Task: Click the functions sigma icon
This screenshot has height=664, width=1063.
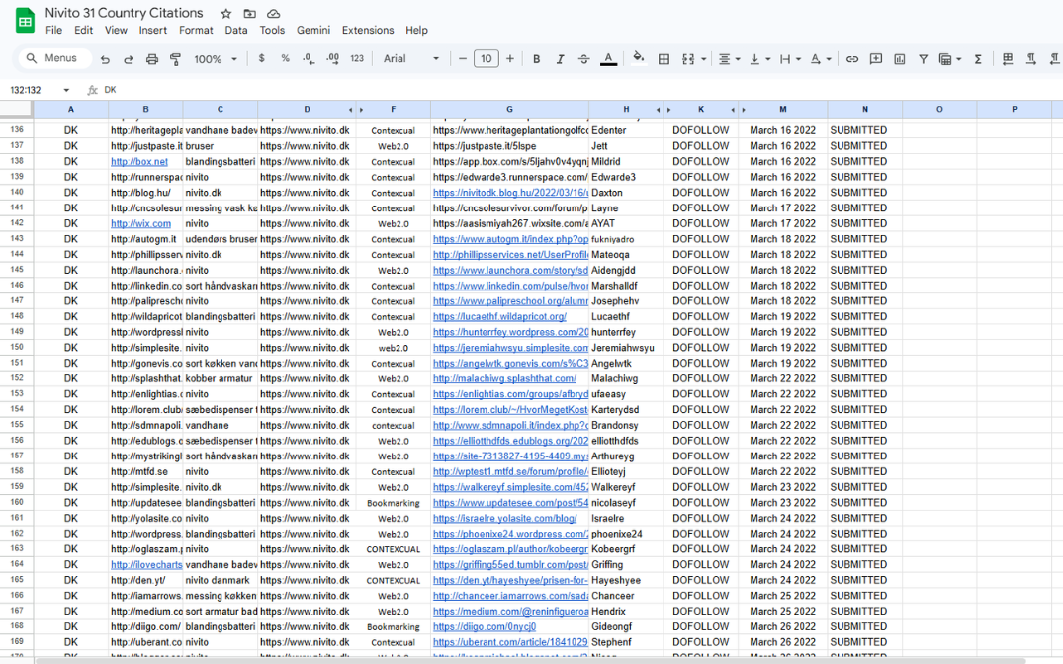Action: coord(978,59)
